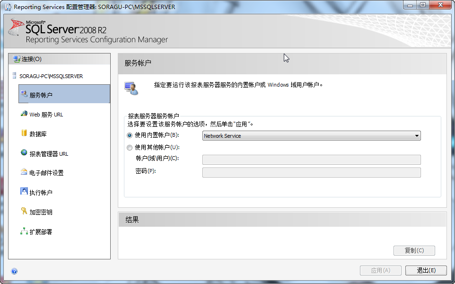The width and height of the screenshot is (455, 284).
Task: Click the 退出(E) button
Action: tap(426, 270)
